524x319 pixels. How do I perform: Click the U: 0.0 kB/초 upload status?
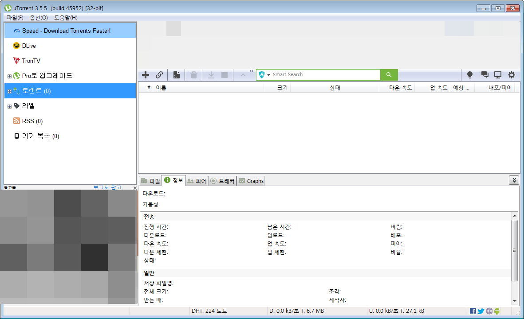(x=396, y=311)
